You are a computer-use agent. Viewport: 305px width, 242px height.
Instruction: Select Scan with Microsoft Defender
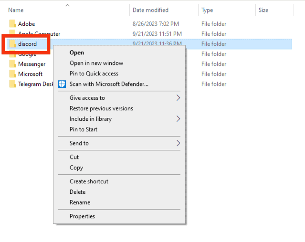109,84
